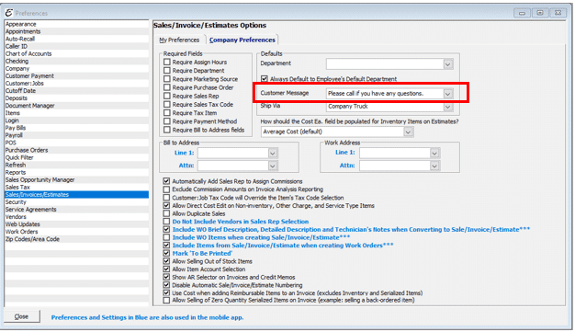Uncheck Allow Item Account Selection
The width and height of the screenshot is (575, 332).
(166, 269)
